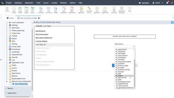
Task: Open Toolbar settings in sidebar
Action: coord(14,36)
